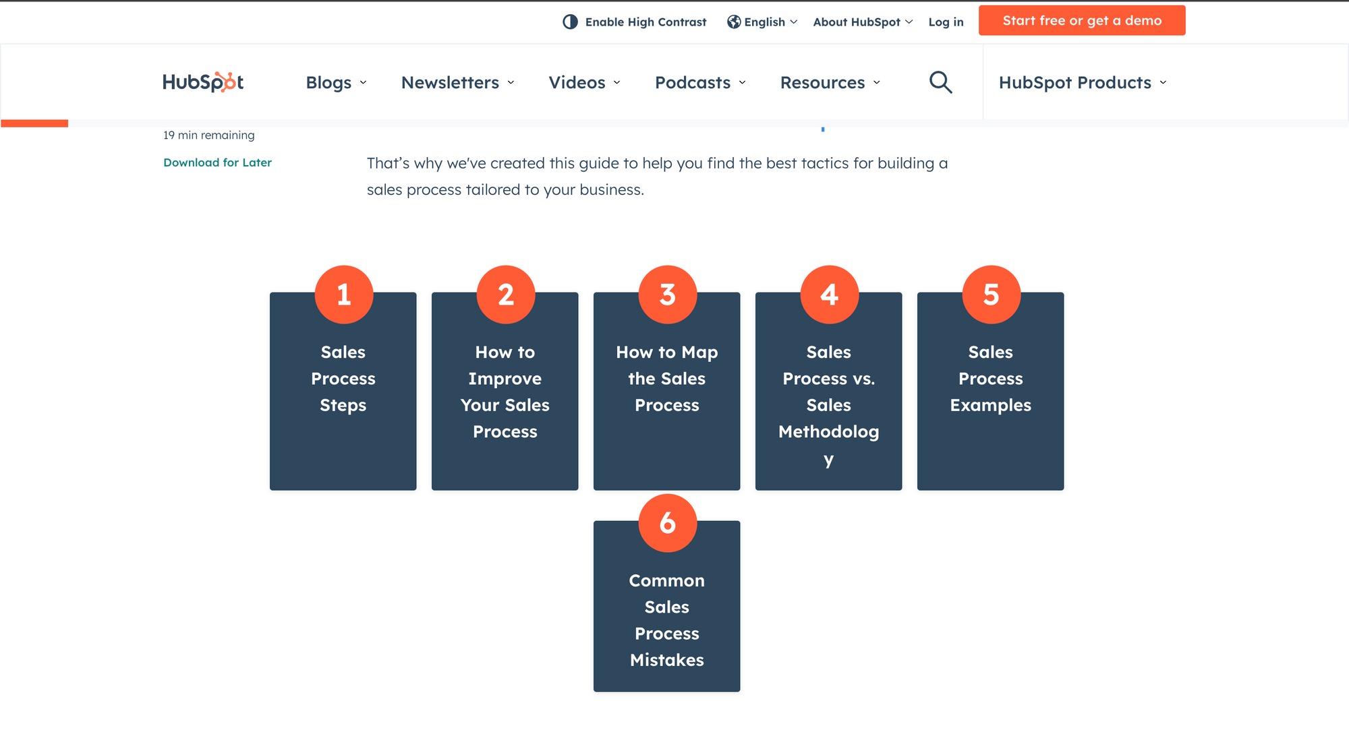Open the search magnifier icon

[x=940, y=82]
